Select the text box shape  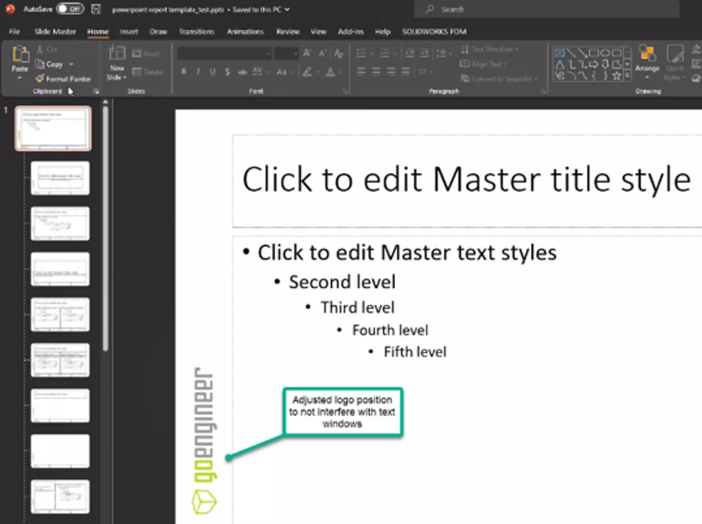pos(560,53)
